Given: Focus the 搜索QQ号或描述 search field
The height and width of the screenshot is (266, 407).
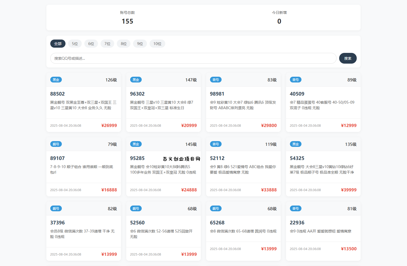Looking at the screenshot, I should 193,58.
